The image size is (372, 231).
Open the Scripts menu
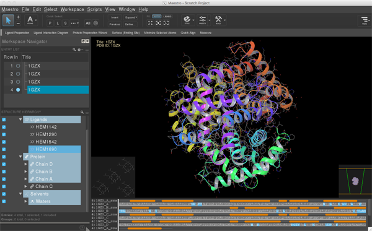[94, 9]
